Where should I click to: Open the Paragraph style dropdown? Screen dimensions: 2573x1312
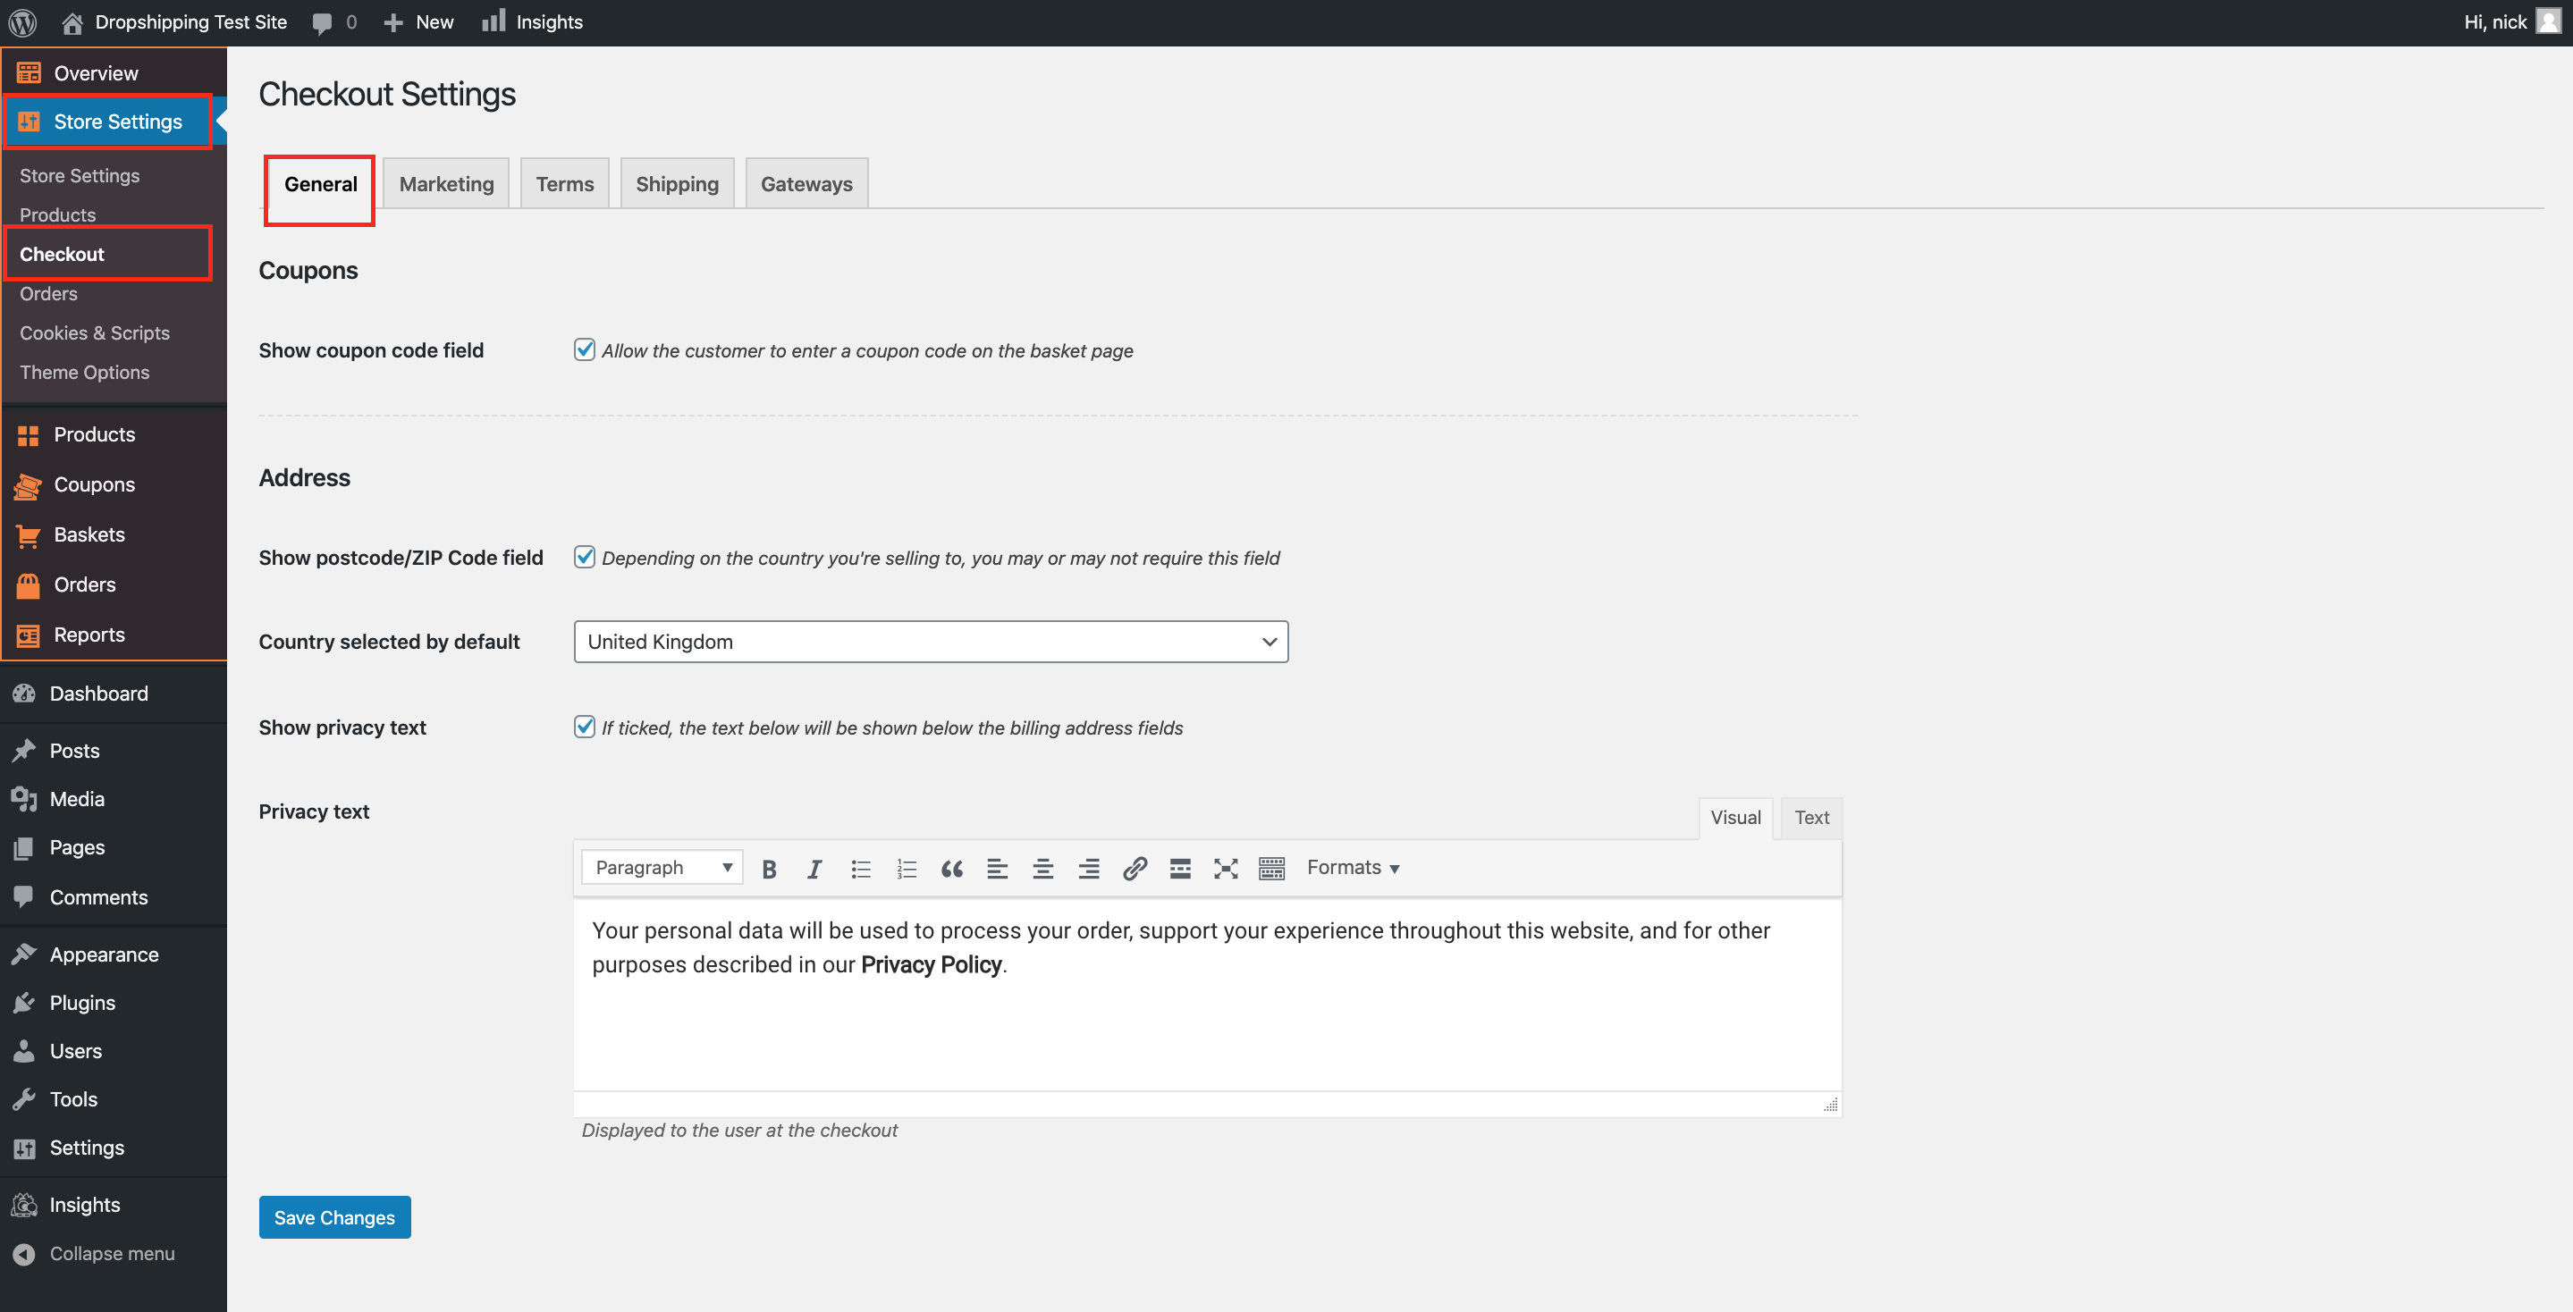click(x=662, y=868)
